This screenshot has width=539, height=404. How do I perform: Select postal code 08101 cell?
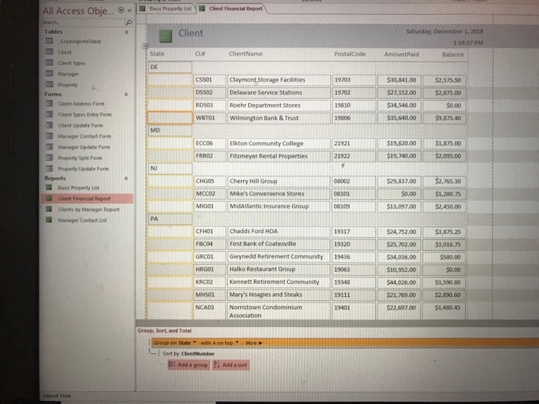[x=353, y=194]
